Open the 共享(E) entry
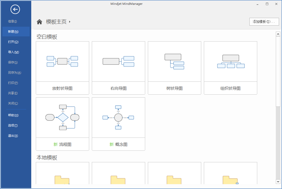The height and width of the screenshot is (189, 282). 13,93
